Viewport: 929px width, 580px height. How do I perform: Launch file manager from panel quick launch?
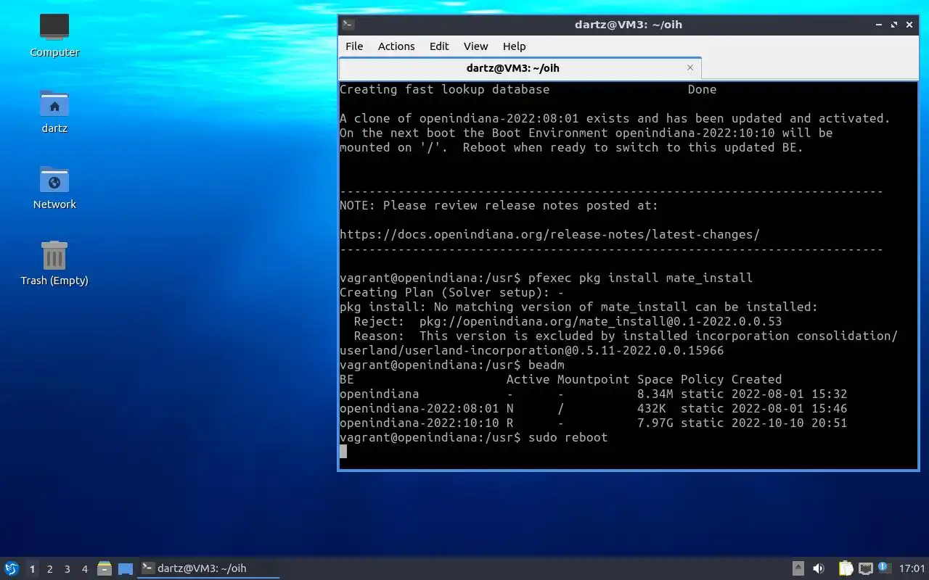pos(105,568)
